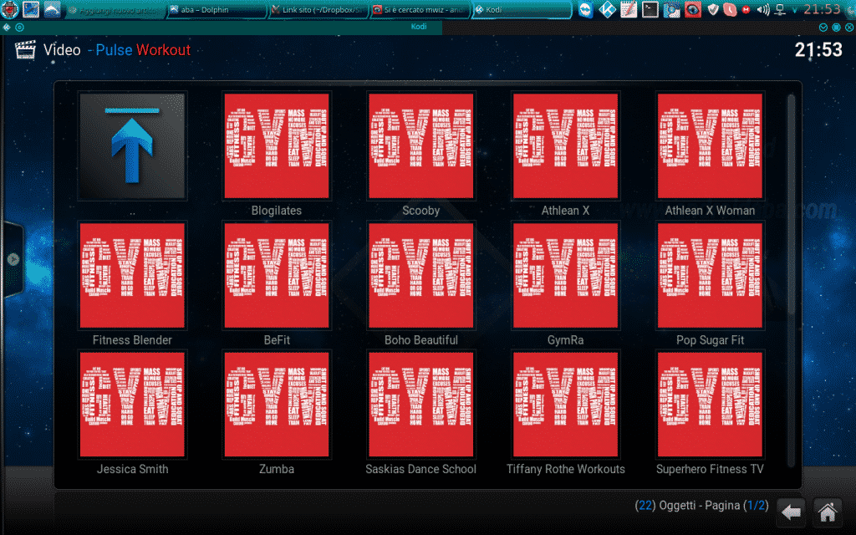The height and width of the screenshot is (535, 856).
Task: Click the panel clock 21:53
Action: (x=822, y=8)
